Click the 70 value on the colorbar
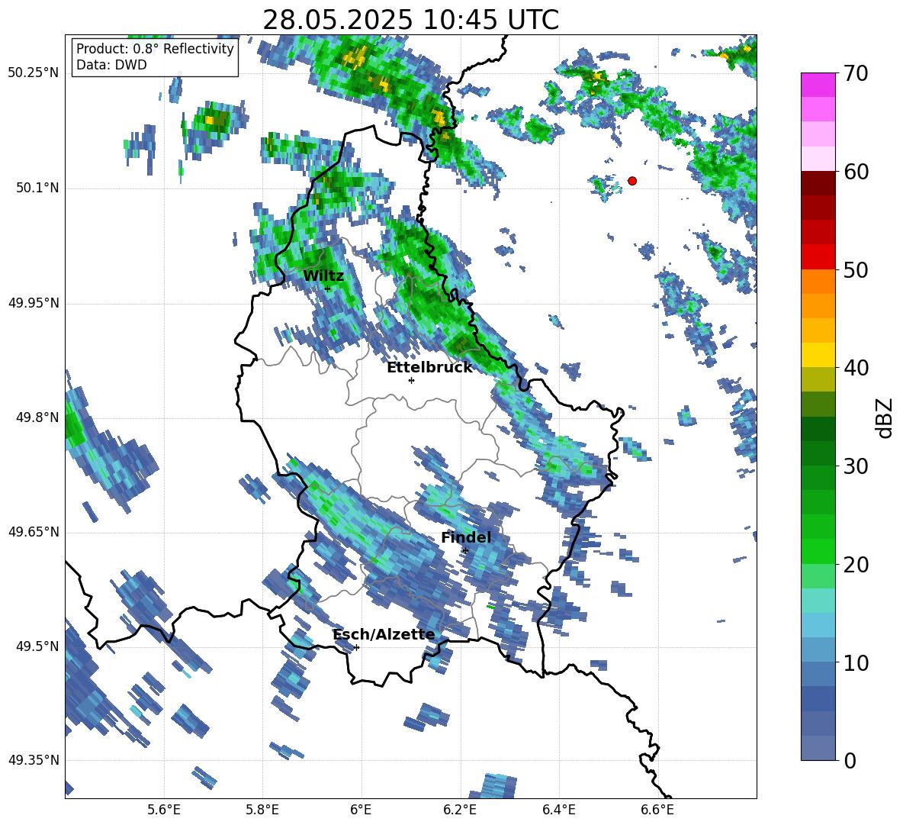This screenshot has height=825, width=903. 855,73
